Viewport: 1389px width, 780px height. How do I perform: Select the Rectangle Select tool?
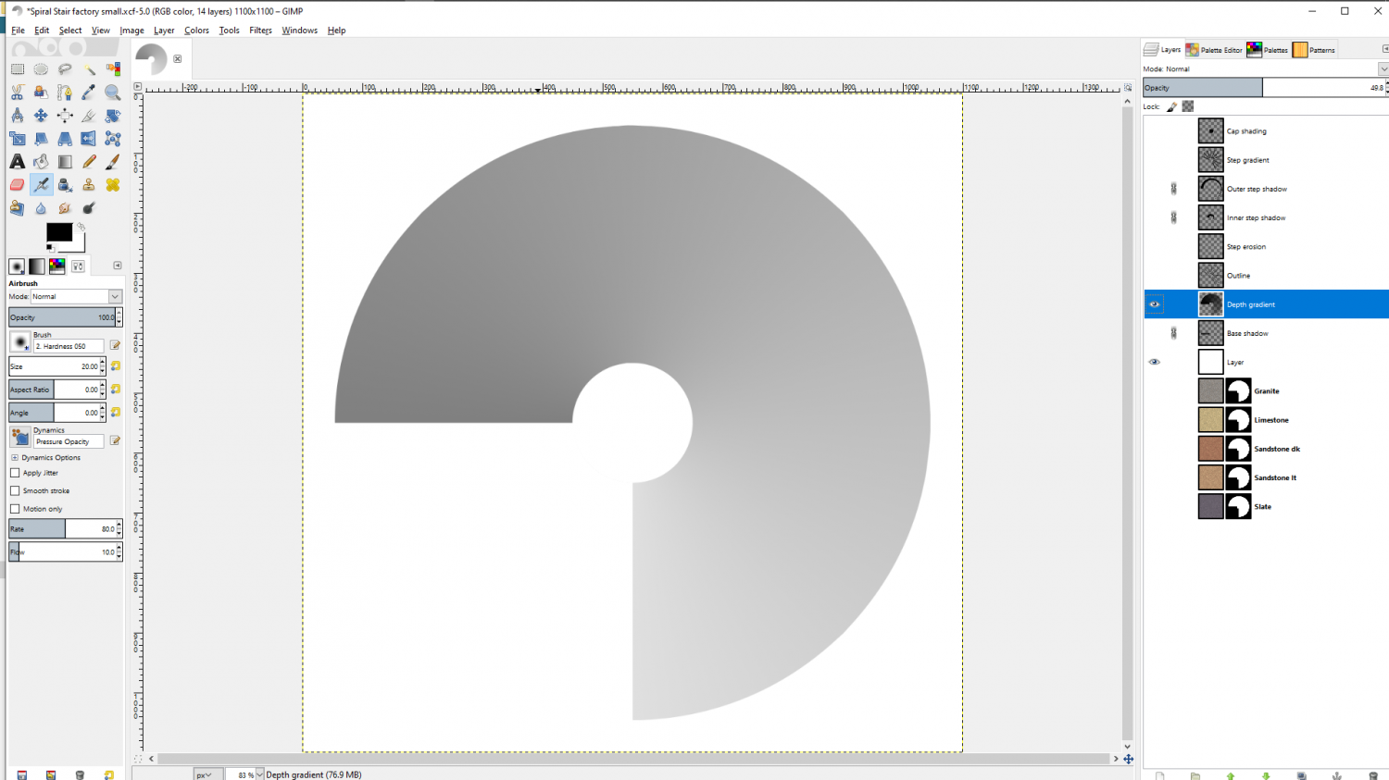(x=18, y=68)
